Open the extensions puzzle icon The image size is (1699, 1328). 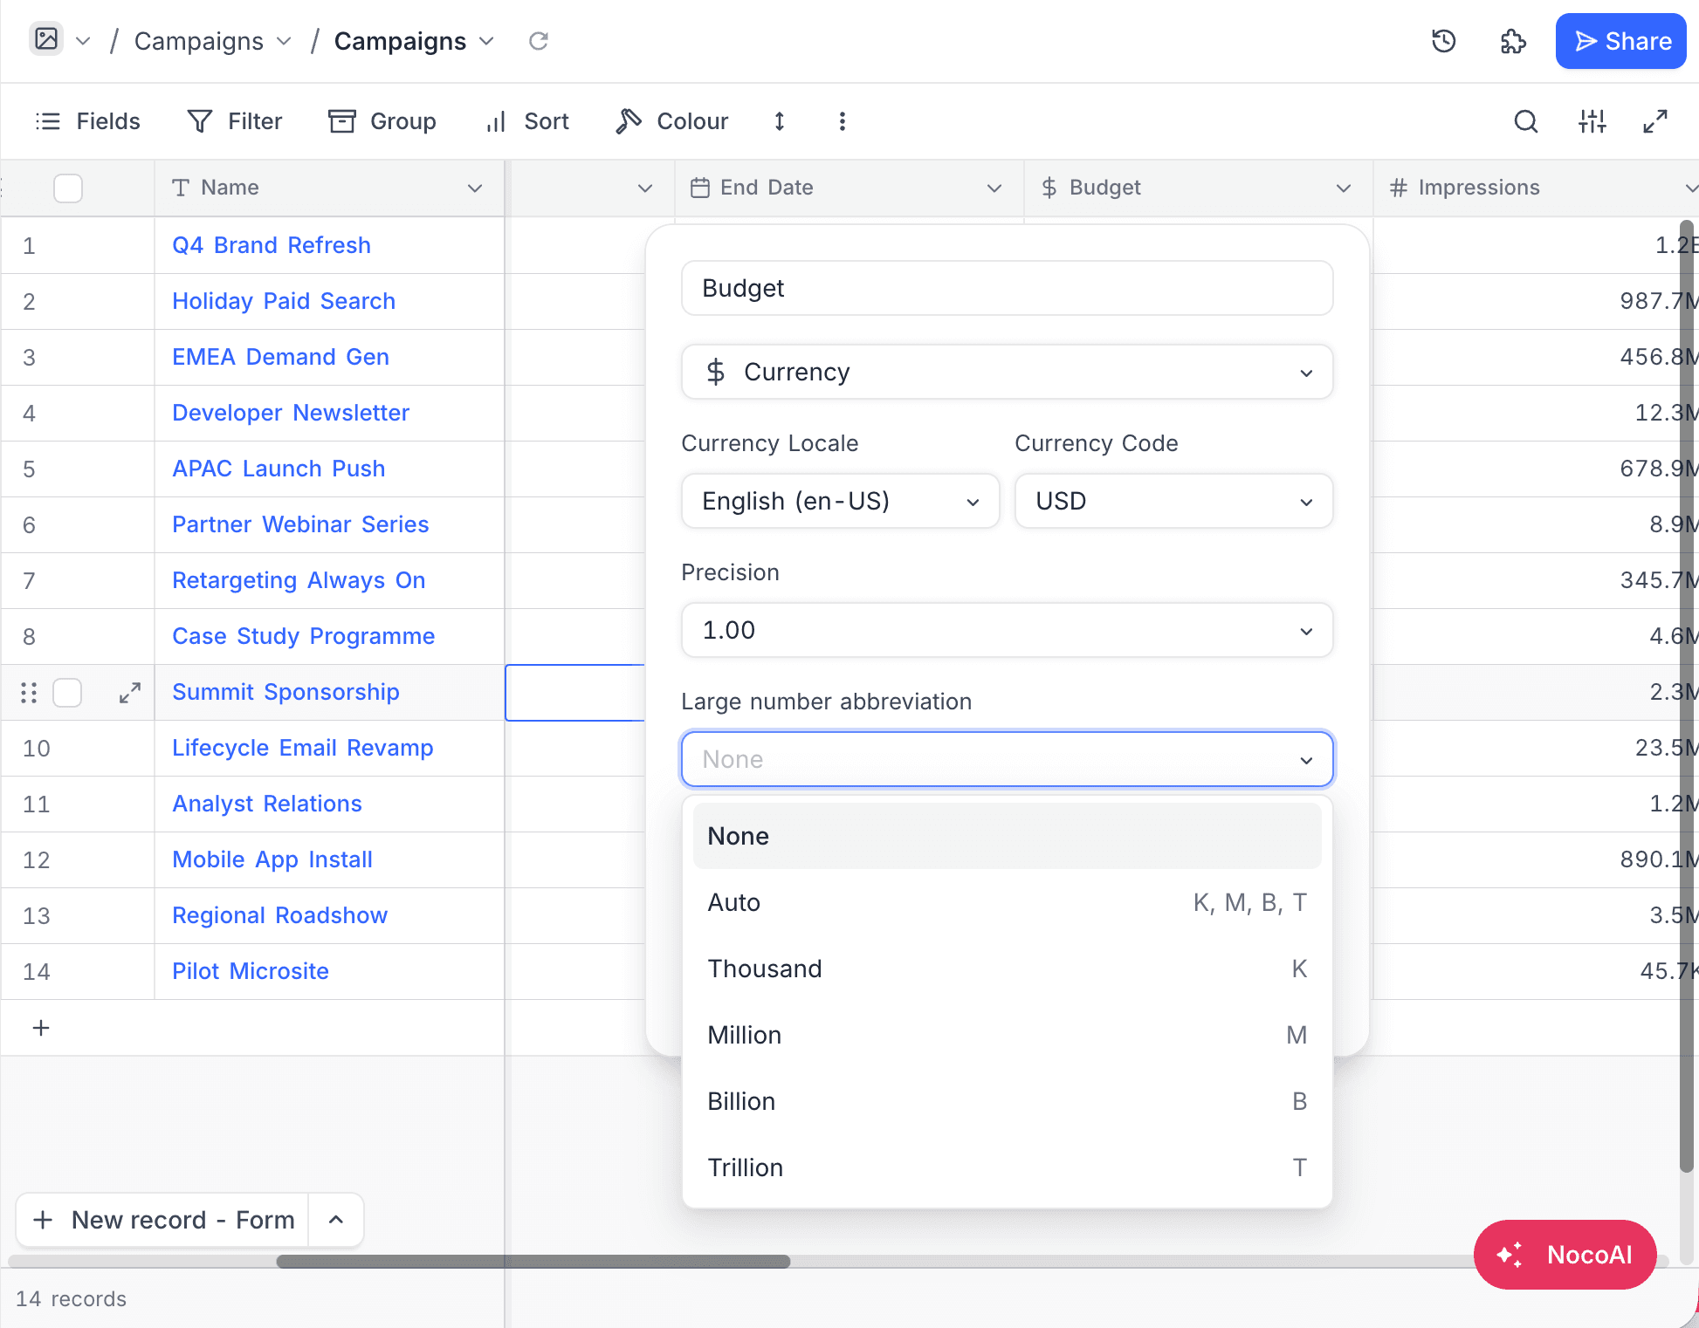pyautogui.click(x=1513, y=41)
